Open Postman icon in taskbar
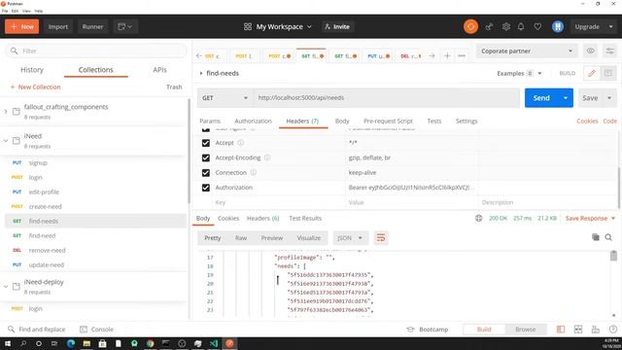Viewport: 622px width, 350px height. coord(229,343)
